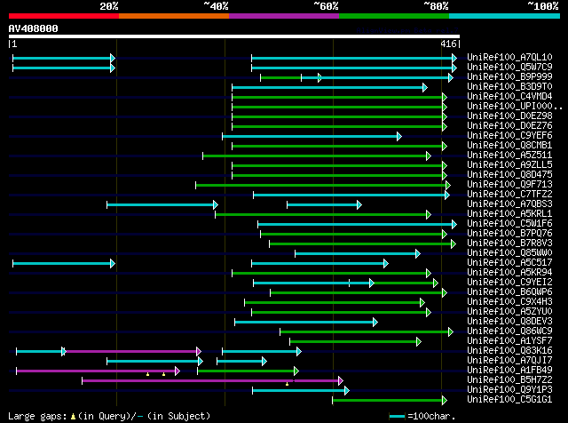Click the orange ~40% legend color segment

click(x=174, y=16)
